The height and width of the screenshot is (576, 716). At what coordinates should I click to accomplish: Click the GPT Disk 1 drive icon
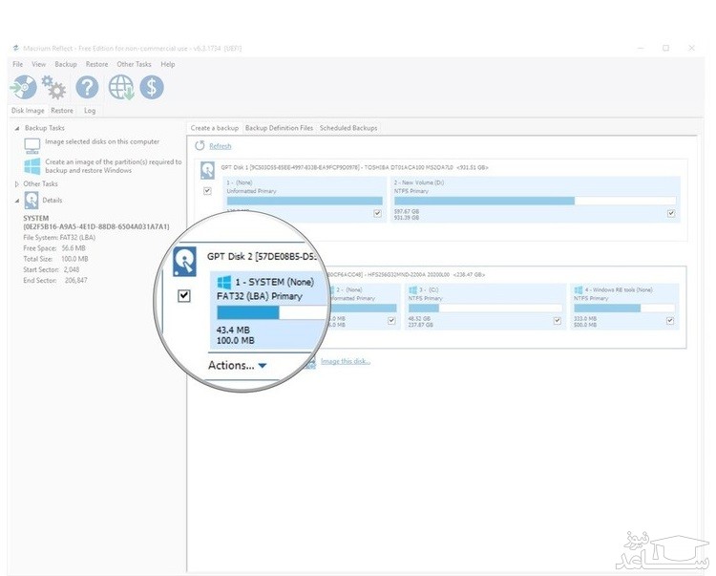point(207,169)
